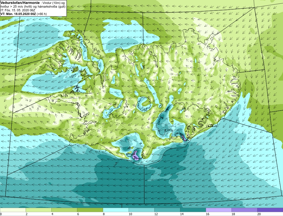Viewport: 283px width, 216px height.
Task: Click the 4–6 m/s green legend swatch
Action: coord(64,210)
